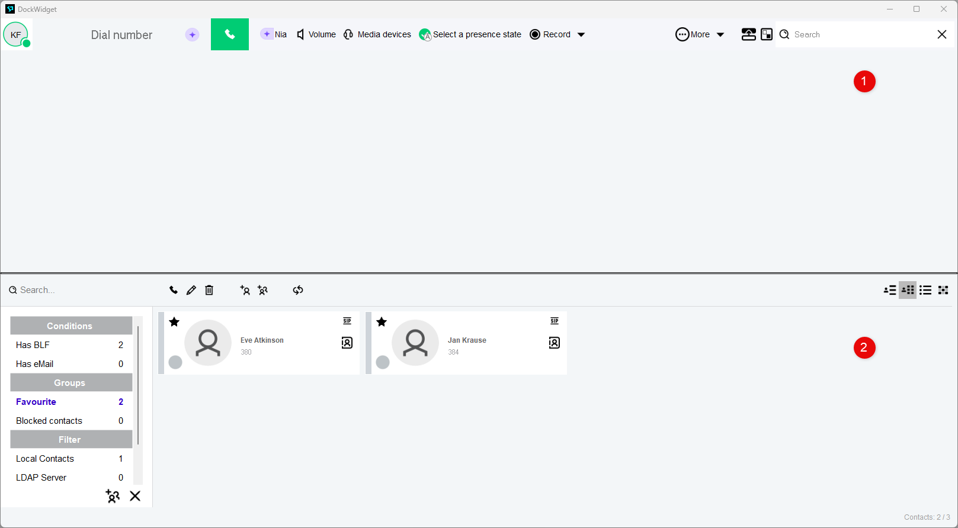Add a new group in contacts toolbar

pyautogui.click(x=262, y=290)
